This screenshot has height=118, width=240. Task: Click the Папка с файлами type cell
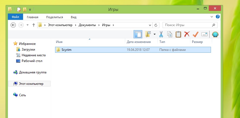pos(172,50)
